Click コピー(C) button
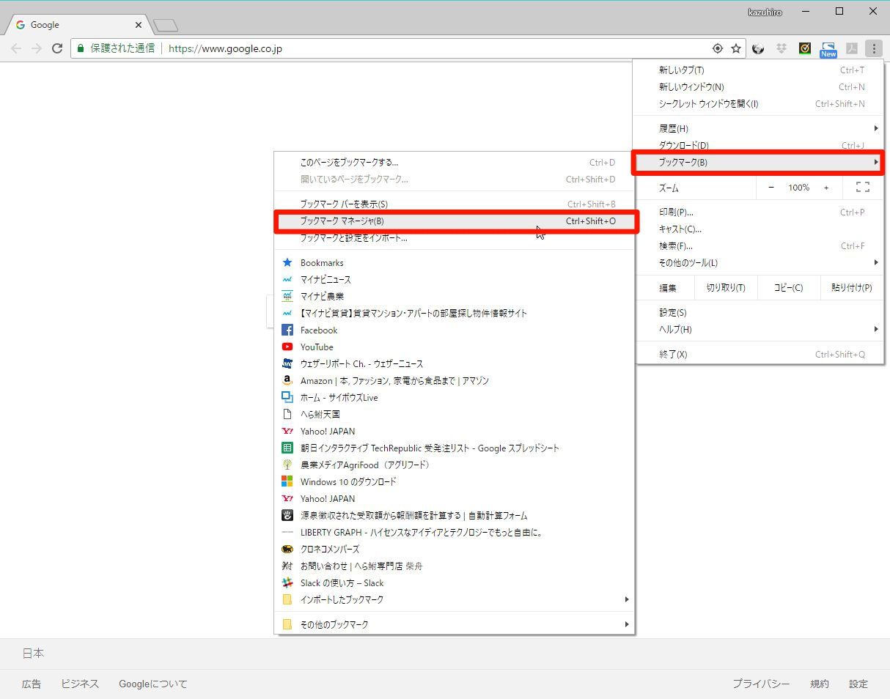Image resolution: width=890 pixels, height=699 pixels. (788, 287)
